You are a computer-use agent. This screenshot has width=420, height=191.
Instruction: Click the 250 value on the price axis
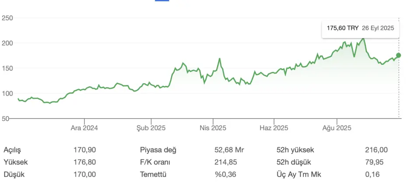tap(7, 18)
